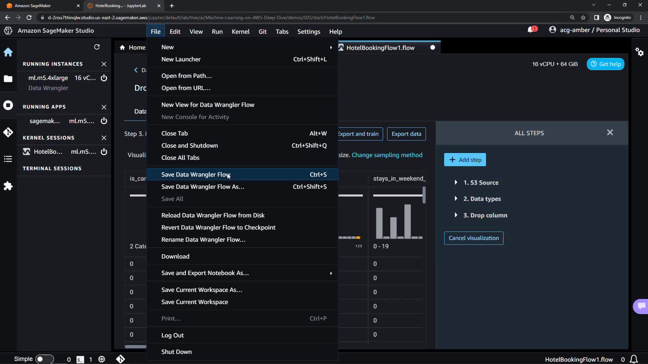
Task: Open the Home icon in left sidebar
Action: pos(8,52)
